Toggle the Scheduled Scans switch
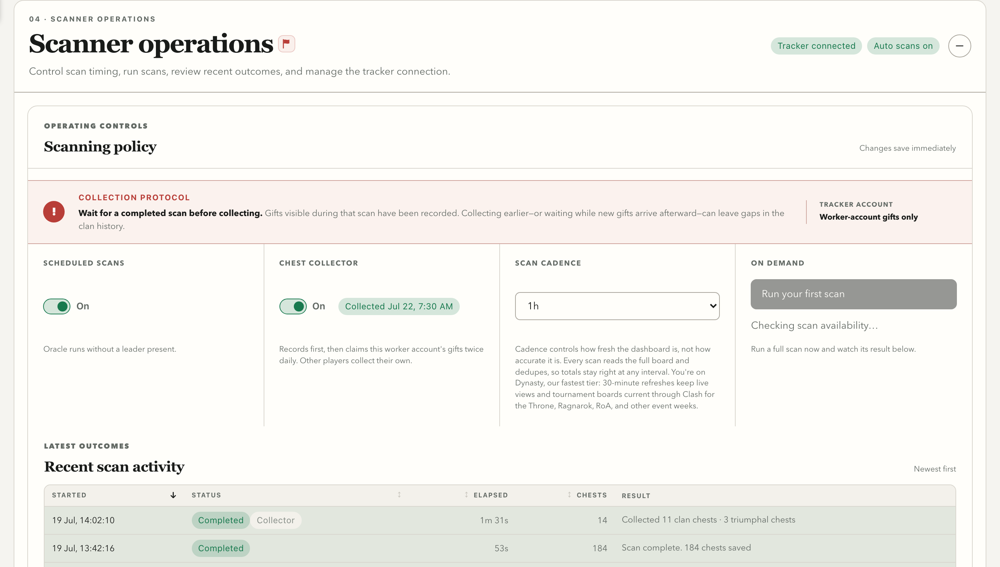 (57, 306)
